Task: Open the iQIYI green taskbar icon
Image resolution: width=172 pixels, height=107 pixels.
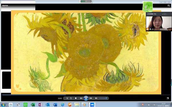Action: 26,105
